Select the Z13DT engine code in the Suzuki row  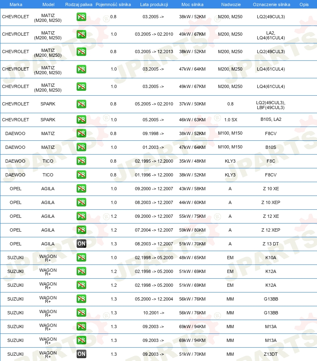coord(271,354)
